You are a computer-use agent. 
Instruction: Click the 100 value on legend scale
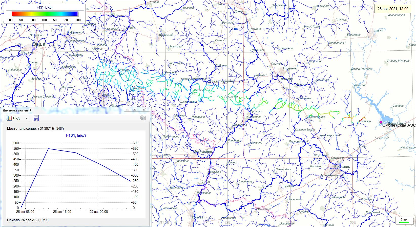78,20
